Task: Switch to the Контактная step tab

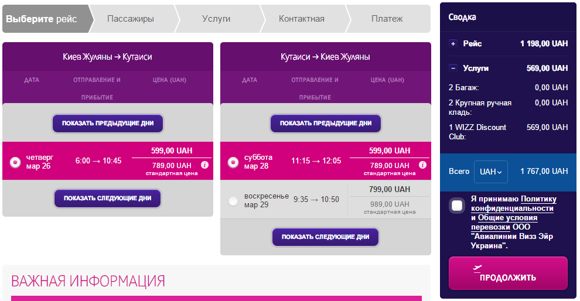Action: 301,19
